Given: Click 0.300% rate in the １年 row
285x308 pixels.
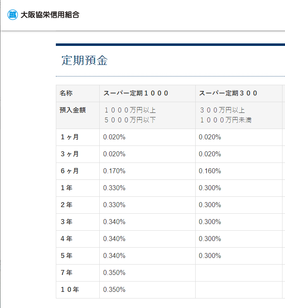Looking at the screenshot, I should point(210,188).
